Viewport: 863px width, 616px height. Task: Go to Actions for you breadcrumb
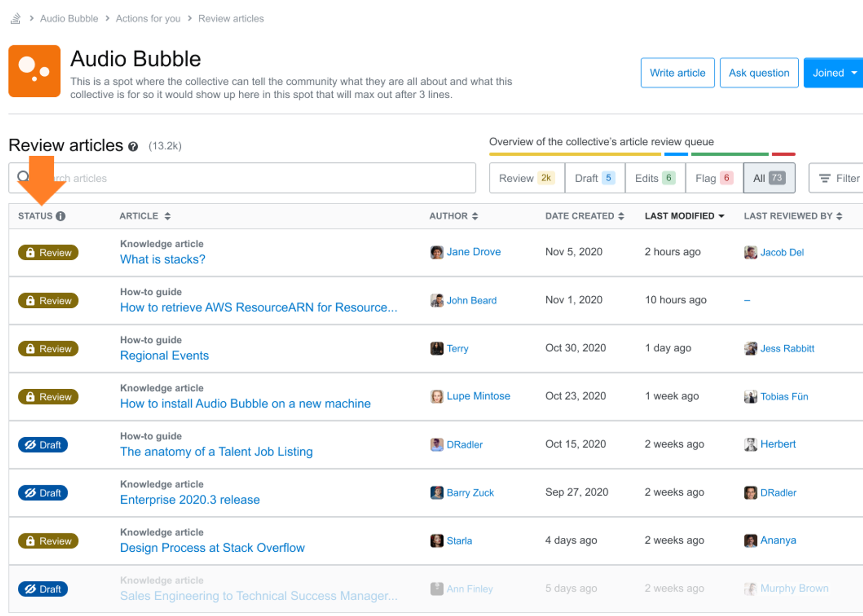click(x=148, y=19)
